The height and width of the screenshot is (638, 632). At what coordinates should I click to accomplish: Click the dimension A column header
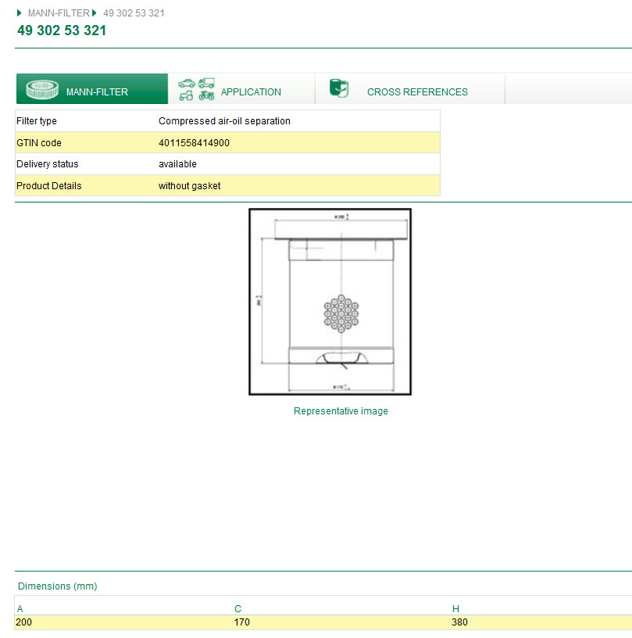[x=20, y=609]
